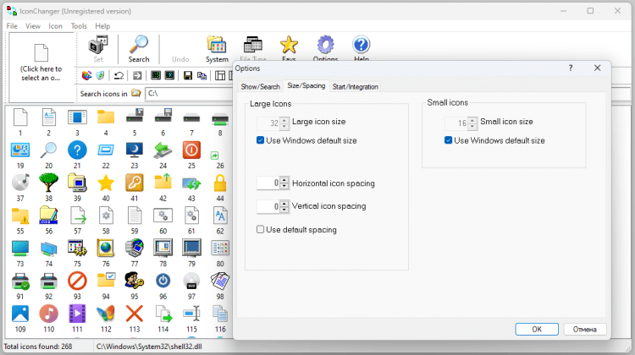The width and height of the screenshot is (635, 355).
Task: Select icon 110 music note
Action: click(x=48, y=314)
